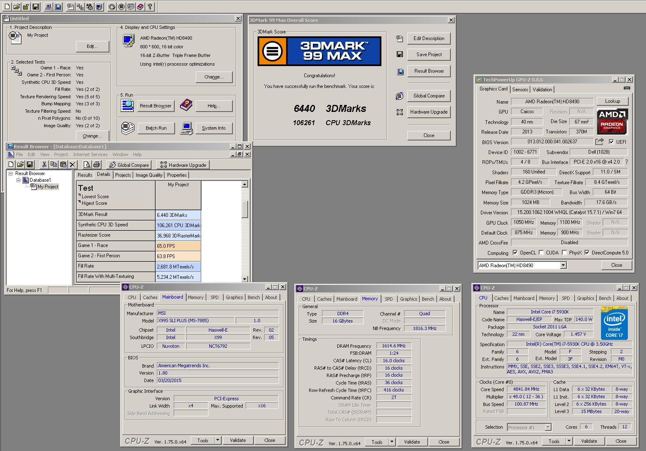The image size is (646, 451).
Task: Click the New icon in the Result Browser toolbar
Action: [11, 164]
